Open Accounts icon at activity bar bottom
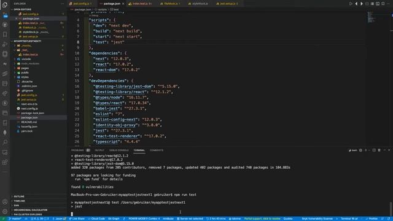Screen dimensions: 393x221 5,202
